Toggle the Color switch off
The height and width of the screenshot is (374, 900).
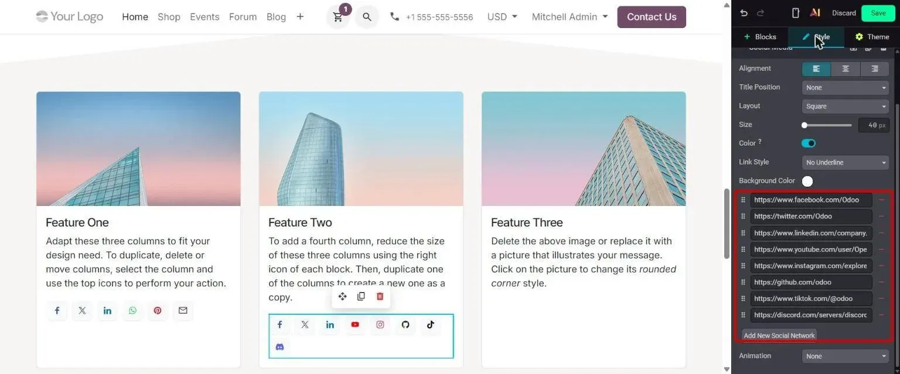point(809,143)
